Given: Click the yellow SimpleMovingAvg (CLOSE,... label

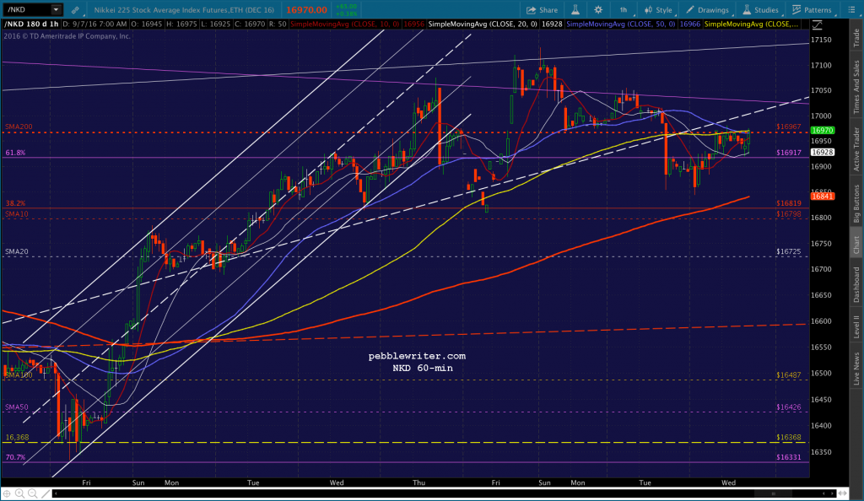Looking at the screenshot, I should (752, 24).
